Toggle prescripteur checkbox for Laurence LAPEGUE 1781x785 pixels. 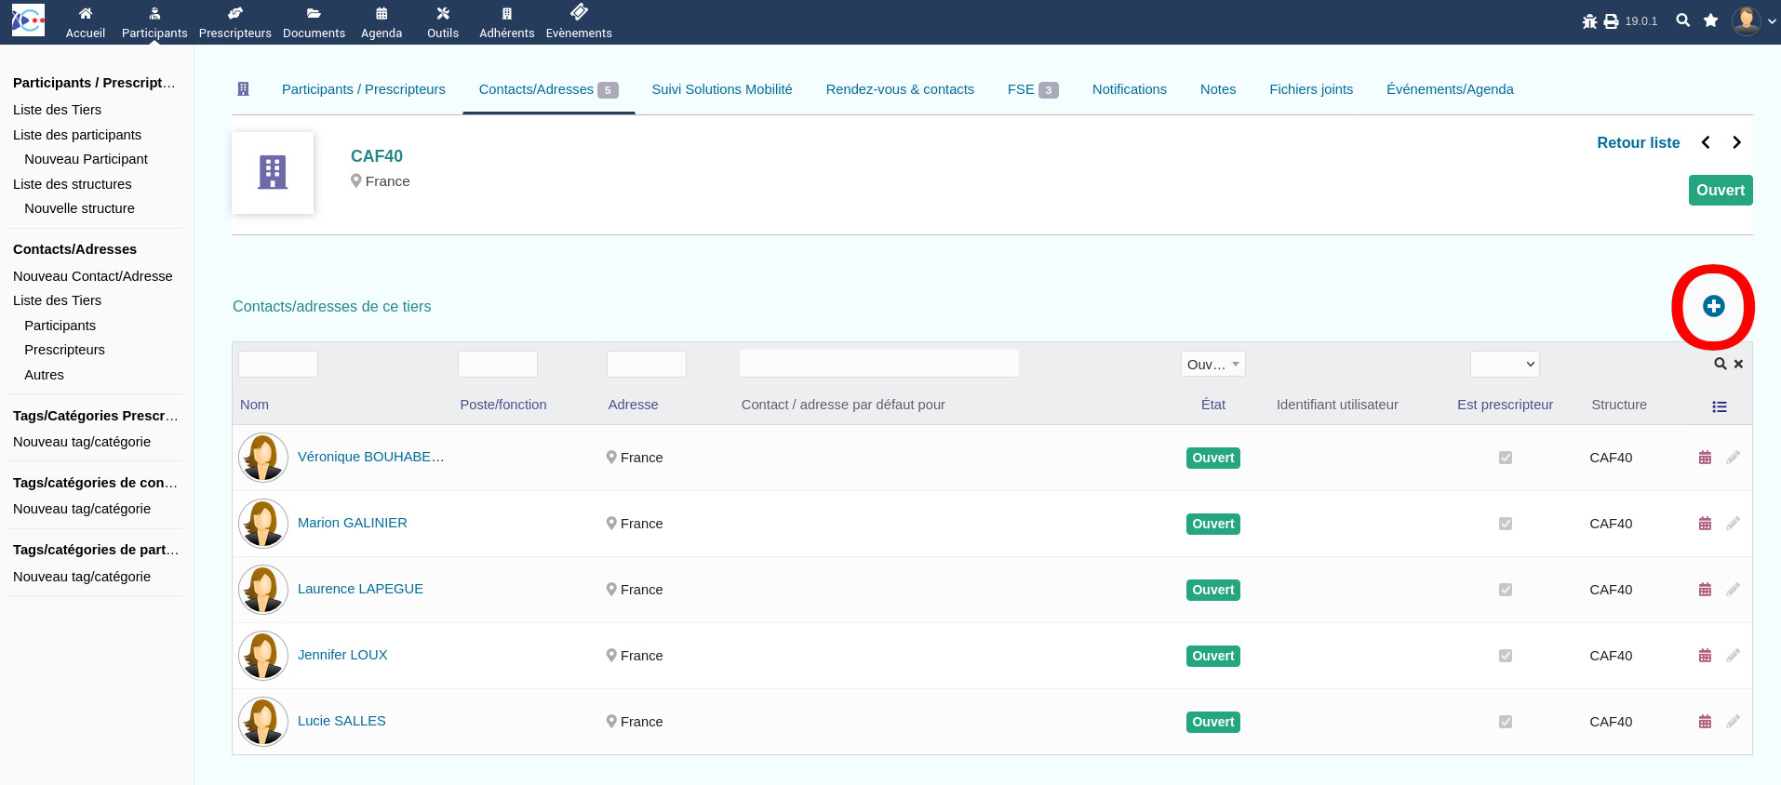[x=1505, y=590]
